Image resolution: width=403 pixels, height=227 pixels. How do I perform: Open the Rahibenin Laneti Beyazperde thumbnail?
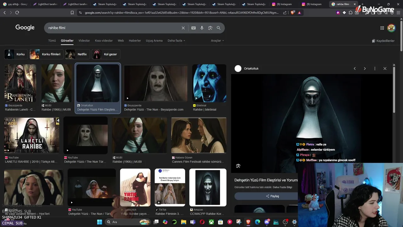tap(20, 83)
